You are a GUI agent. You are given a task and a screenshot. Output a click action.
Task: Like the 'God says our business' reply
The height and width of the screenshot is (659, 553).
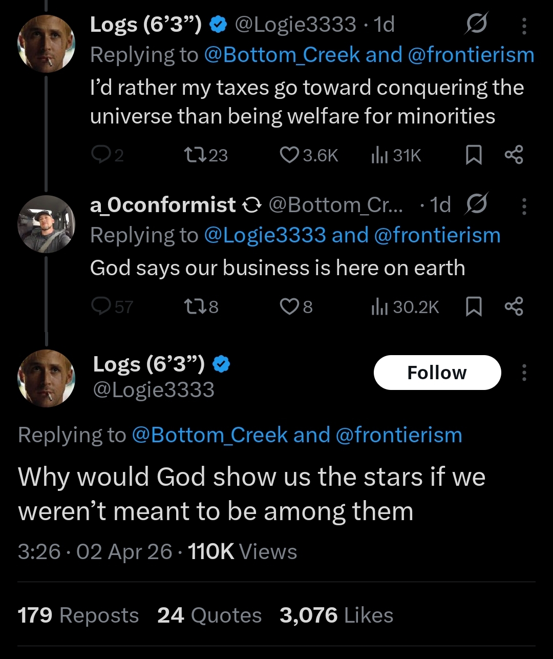[x=289, y=306]
